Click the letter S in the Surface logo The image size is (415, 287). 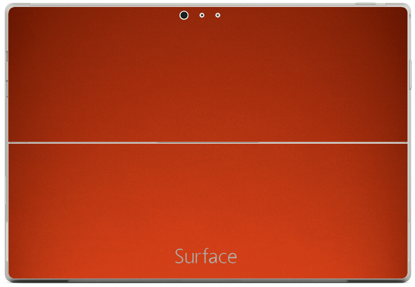click(x=179, y=256)
